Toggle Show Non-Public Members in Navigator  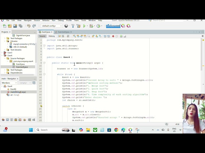tap(16, 120)
